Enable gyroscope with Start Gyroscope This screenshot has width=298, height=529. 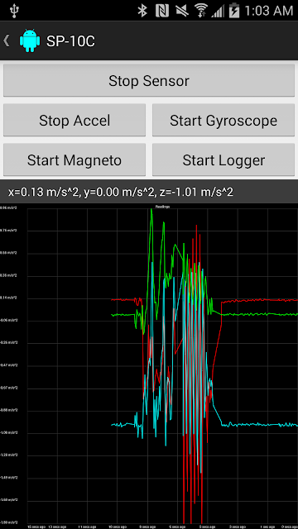[x=223, y=121]
